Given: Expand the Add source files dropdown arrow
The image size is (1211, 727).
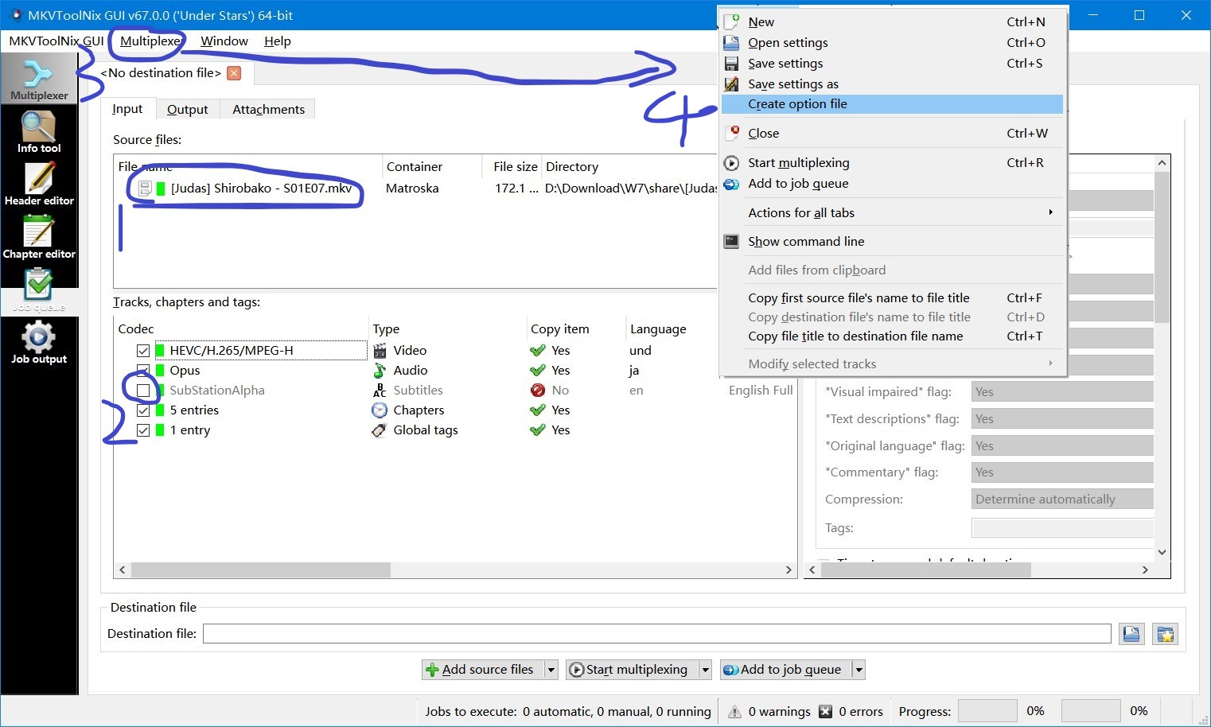Looking at the screenshot, I should (551, 670).
